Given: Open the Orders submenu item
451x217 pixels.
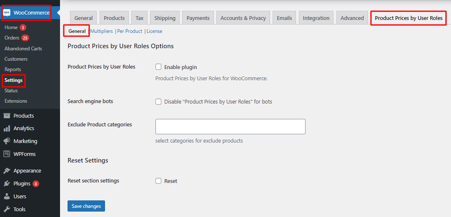Looking at the screenshot, I should click(x=12, y=38).
